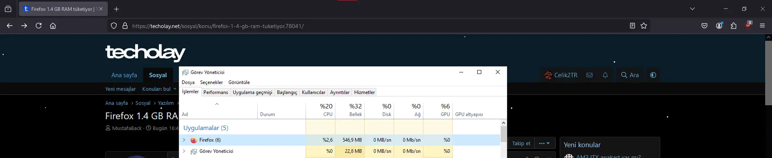772x158 pixels.
Task: Click the URL address bar field
Action: point(378,26)
